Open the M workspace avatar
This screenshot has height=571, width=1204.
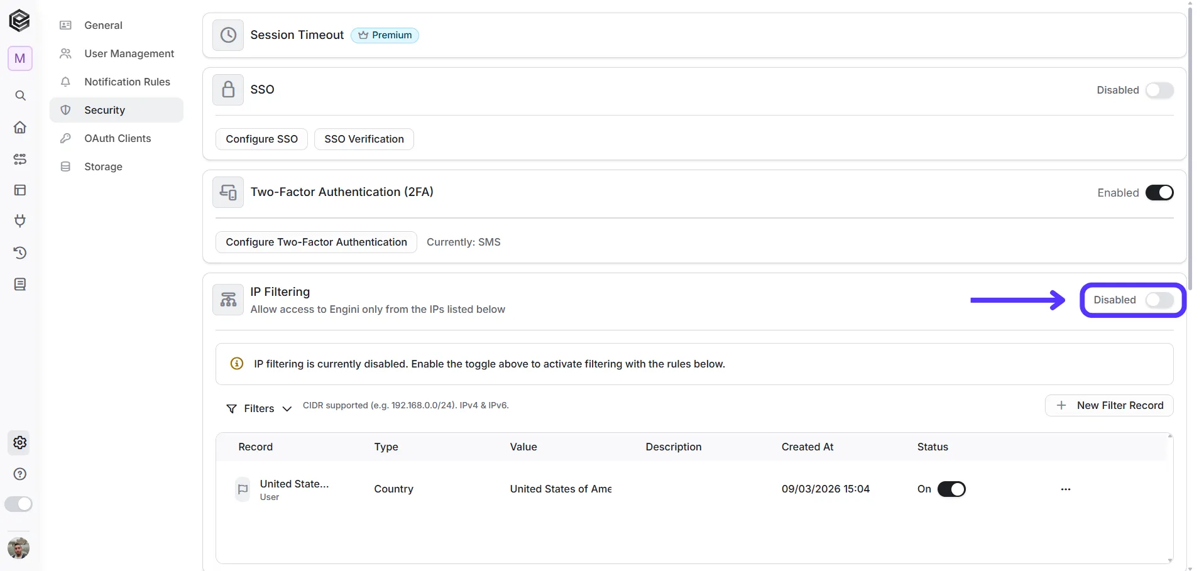[20, 58]
